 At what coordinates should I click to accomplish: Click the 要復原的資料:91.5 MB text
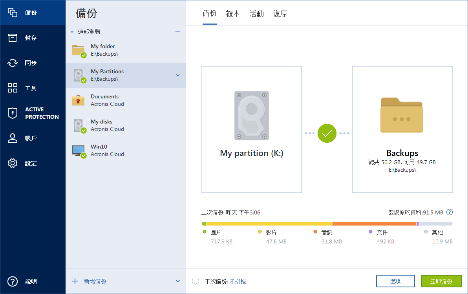coord(416,212)
